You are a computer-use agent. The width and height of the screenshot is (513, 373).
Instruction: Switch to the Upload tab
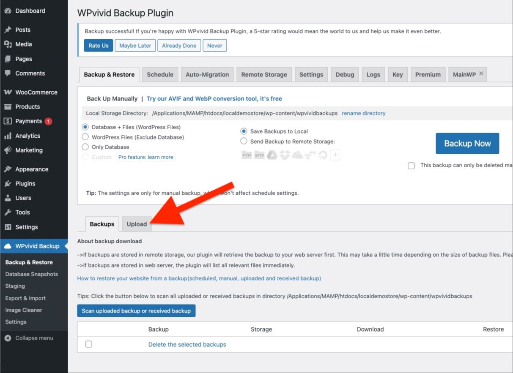(137, 224)
